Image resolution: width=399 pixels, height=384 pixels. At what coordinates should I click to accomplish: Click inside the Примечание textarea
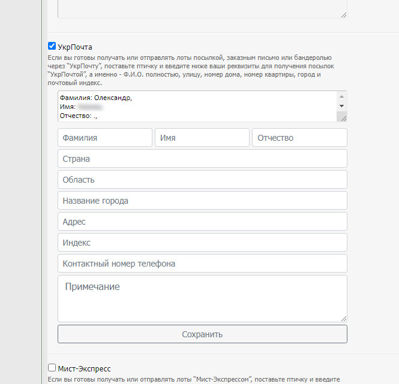pos(202,298)
